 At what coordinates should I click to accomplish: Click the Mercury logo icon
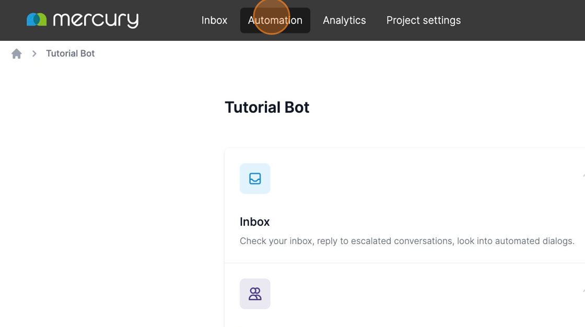pos(37,20)
